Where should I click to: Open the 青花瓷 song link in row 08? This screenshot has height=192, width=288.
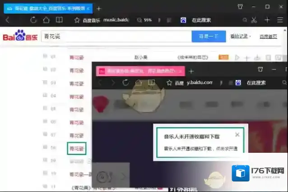77,149
